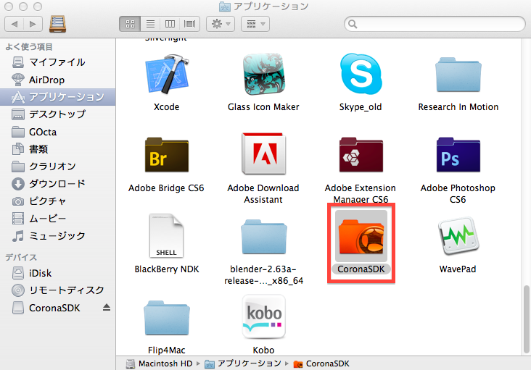
Task: Click the Flip4Mac name label
Action: click(167, 350)
